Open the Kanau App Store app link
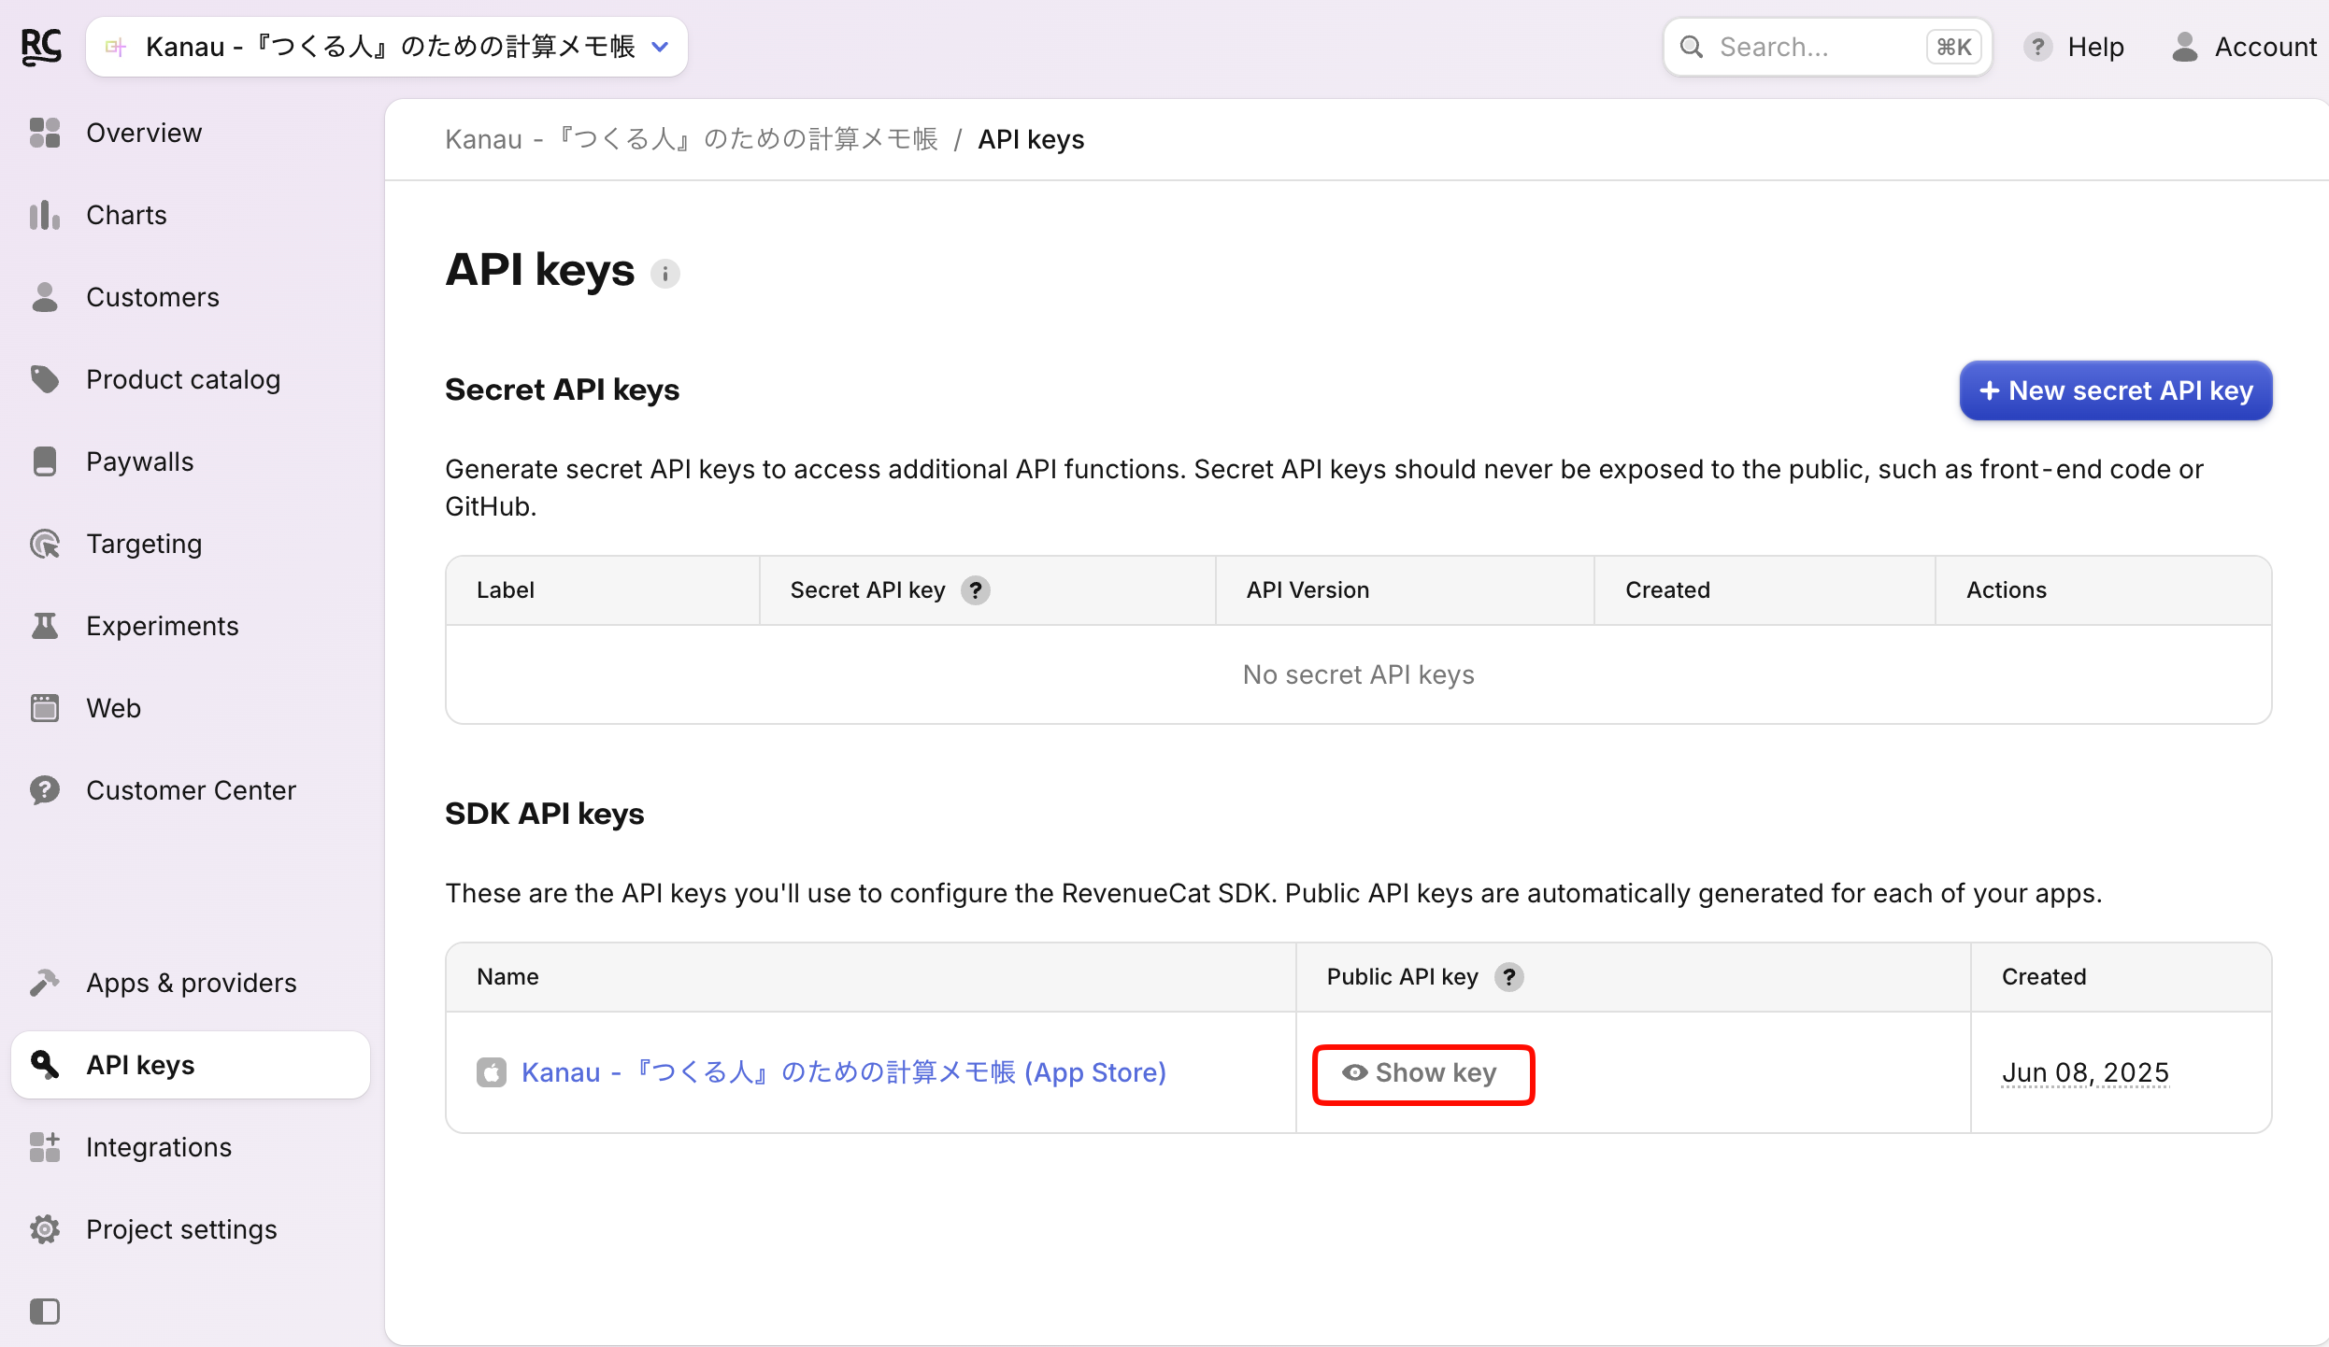 [x=844, y=1072]
